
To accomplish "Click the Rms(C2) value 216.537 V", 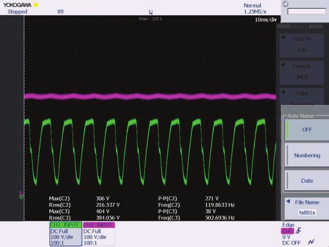I will pos(108,205).
